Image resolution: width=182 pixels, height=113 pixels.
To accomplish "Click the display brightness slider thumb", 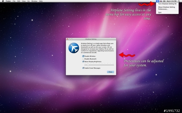I will click(88, 65).
